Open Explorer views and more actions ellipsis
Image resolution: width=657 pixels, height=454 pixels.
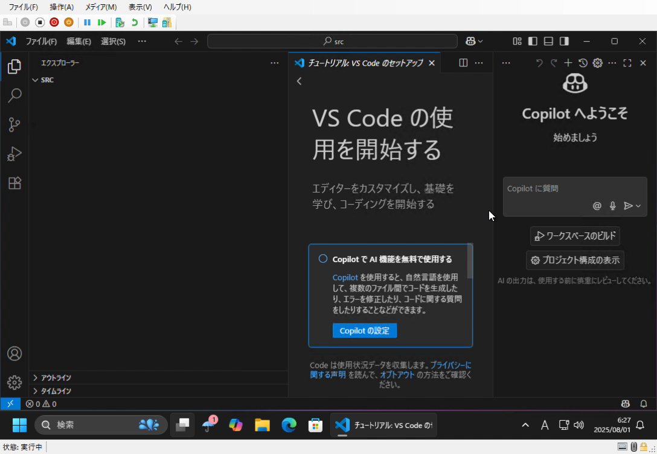(x=274, y=63)
